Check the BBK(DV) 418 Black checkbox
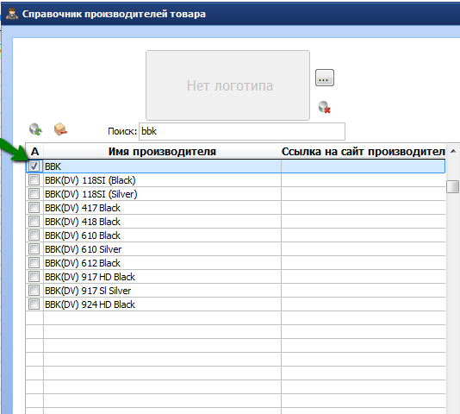This screenshot has width=460, height=414. (x=34, y=222)
